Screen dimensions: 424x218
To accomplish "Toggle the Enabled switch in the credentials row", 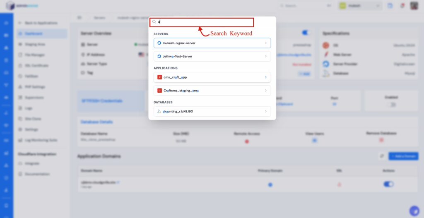I will [391, 104].
